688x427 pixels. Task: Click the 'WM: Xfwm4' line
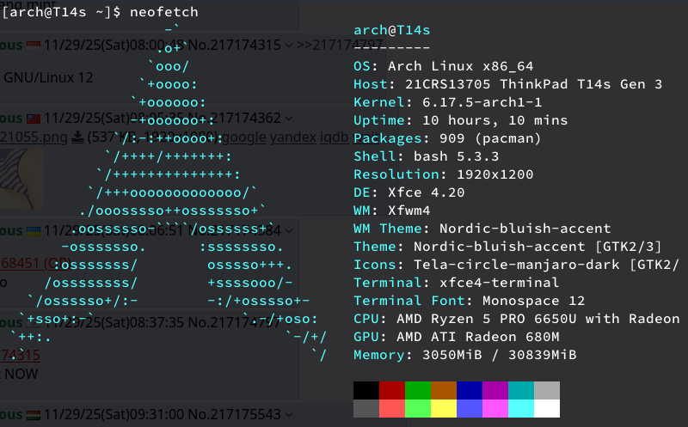[x=392, y=210]
